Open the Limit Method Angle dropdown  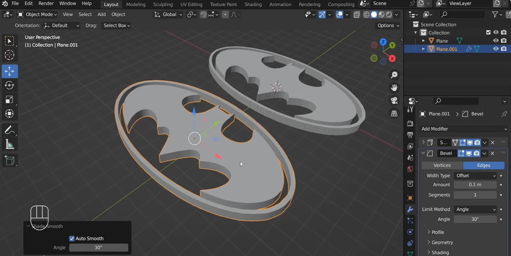point(475,209)
